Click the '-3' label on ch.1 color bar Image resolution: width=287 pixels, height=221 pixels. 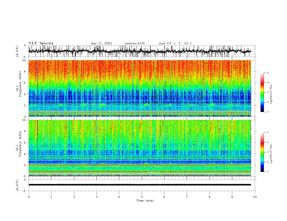click(x=267, y=73)
